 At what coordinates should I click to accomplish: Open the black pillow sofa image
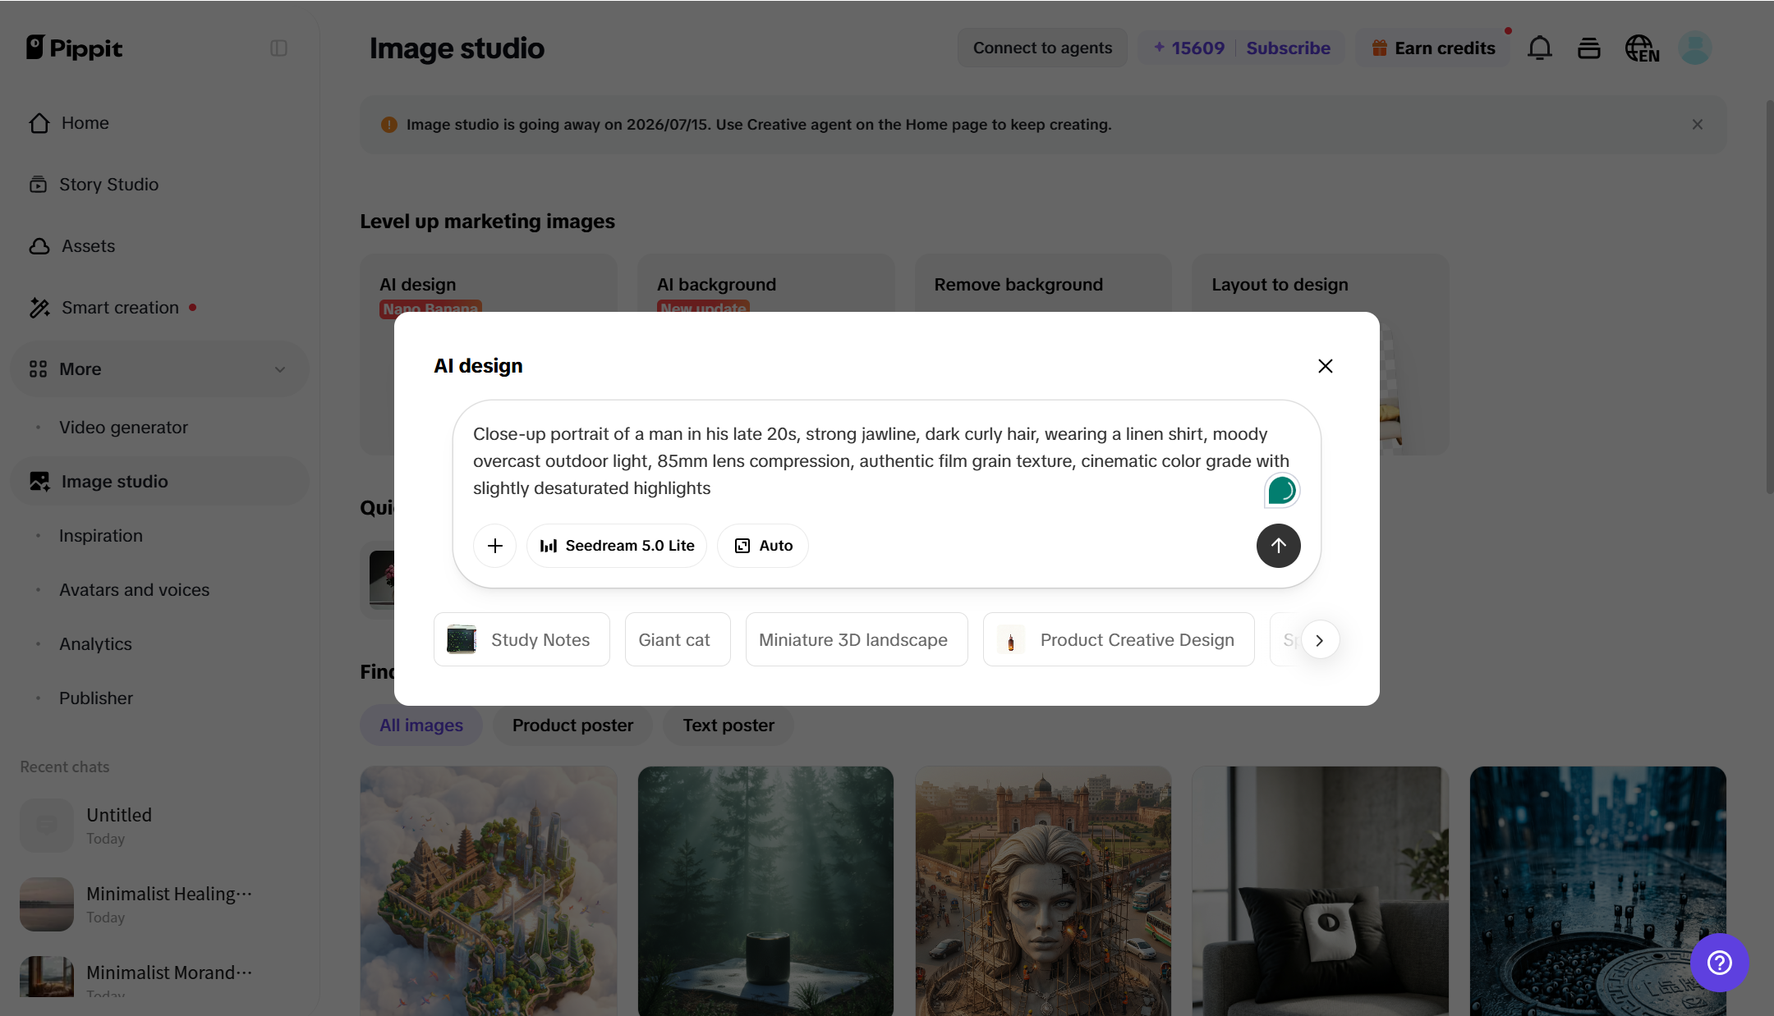tap(1321, 891)
